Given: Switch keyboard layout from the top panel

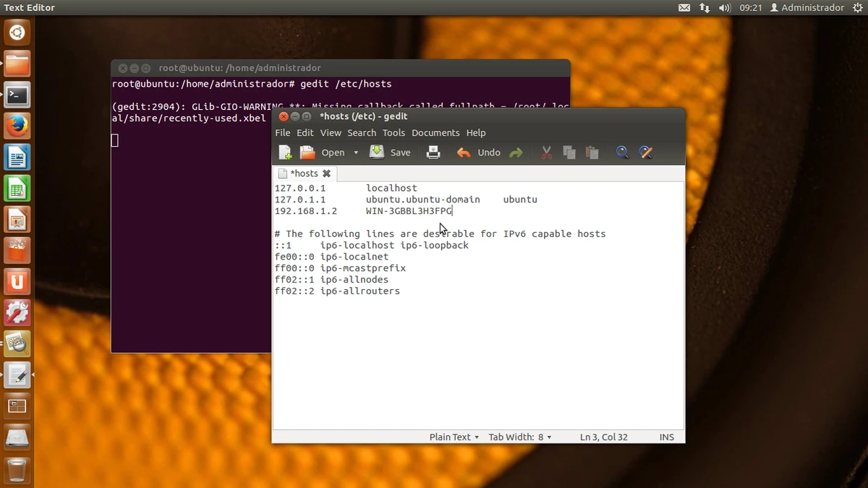Looking at the screenshot, I should pyautogui.click(x=704, y=7).
